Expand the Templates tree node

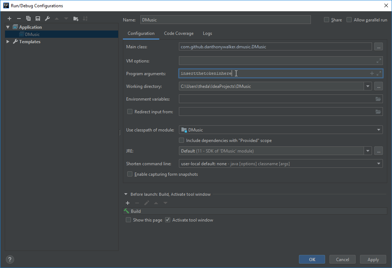point(8,42)
